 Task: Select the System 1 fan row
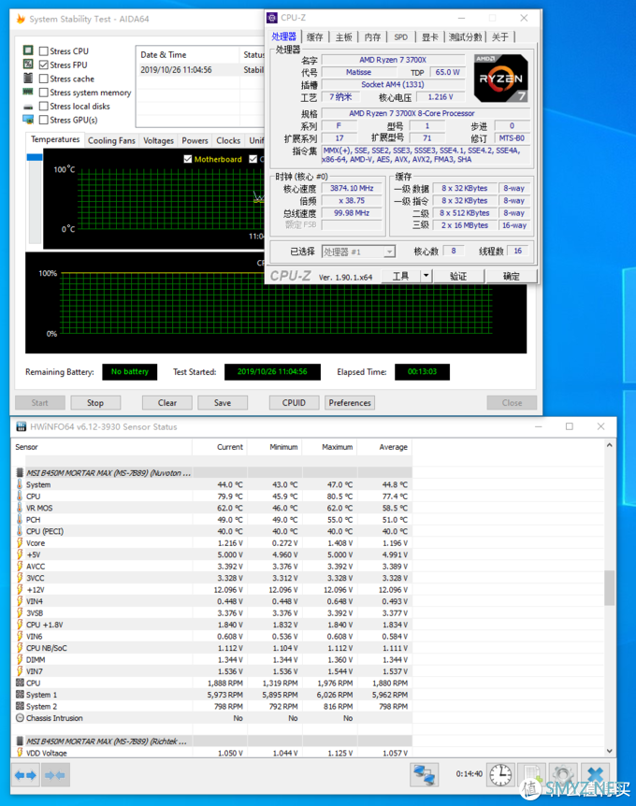click(212, 695)
